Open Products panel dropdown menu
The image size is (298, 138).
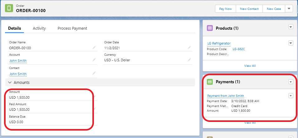tap(291, 27)
